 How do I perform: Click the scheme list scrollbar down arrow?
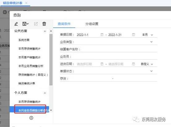tap(51, 110)
